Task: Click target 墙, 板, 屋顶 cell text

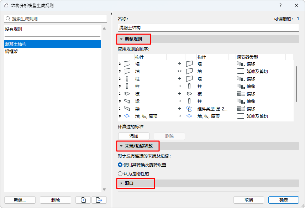Action: pos(209,116)
